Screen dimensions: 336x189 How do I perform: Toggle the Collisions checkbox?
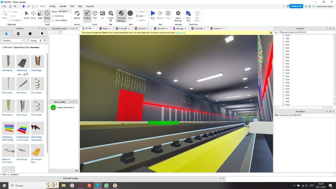(53, 16)
